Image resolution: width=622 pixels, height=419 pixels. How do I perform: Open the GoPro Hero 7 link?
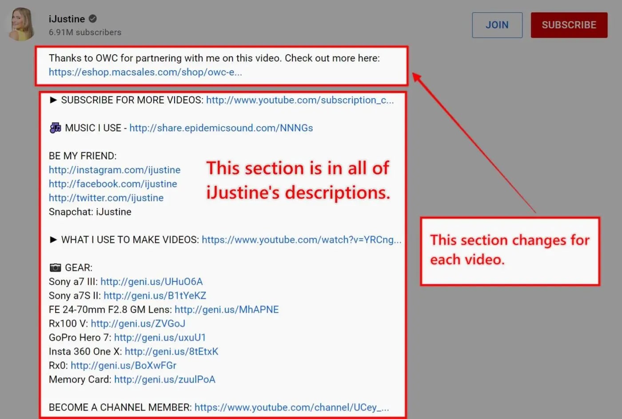[x=159, y=337]
